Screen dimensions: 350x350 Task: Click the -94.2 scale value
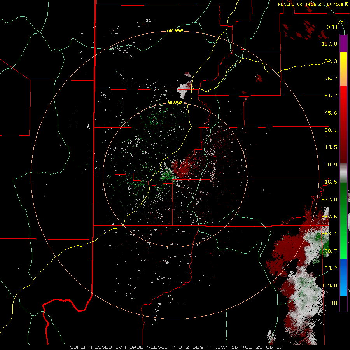coord(329,268)
